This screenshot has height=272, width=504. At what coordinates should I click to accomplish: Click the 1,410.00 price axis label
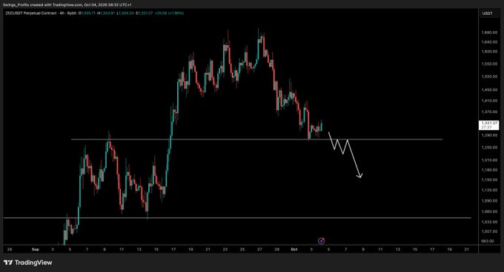coord(489,101)
